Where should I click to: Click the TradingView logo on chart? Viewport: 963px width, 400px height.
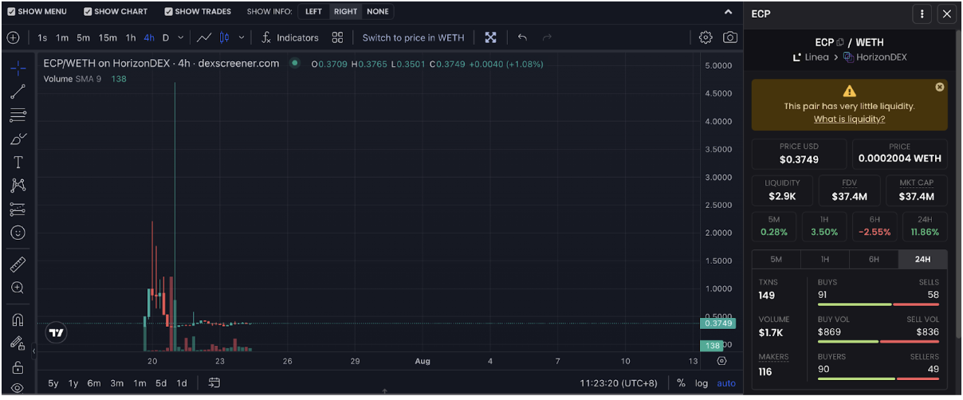pos(56,333)
